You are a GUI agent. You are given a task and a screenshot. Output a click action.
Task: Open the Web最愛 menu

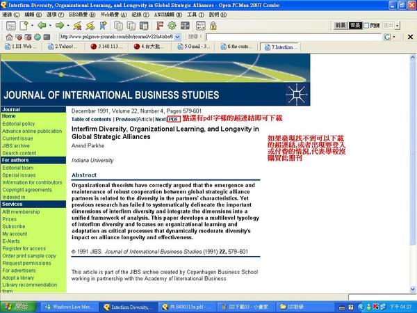[114, 15]
